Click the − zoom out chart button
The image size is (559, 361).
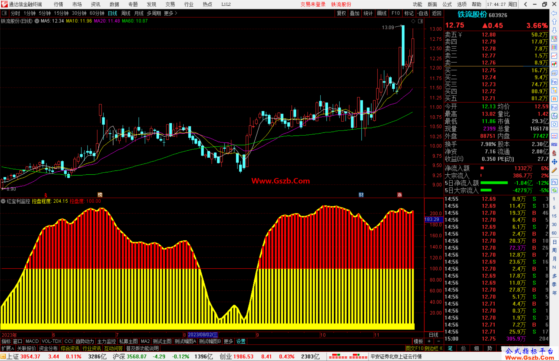coord(438,341)
